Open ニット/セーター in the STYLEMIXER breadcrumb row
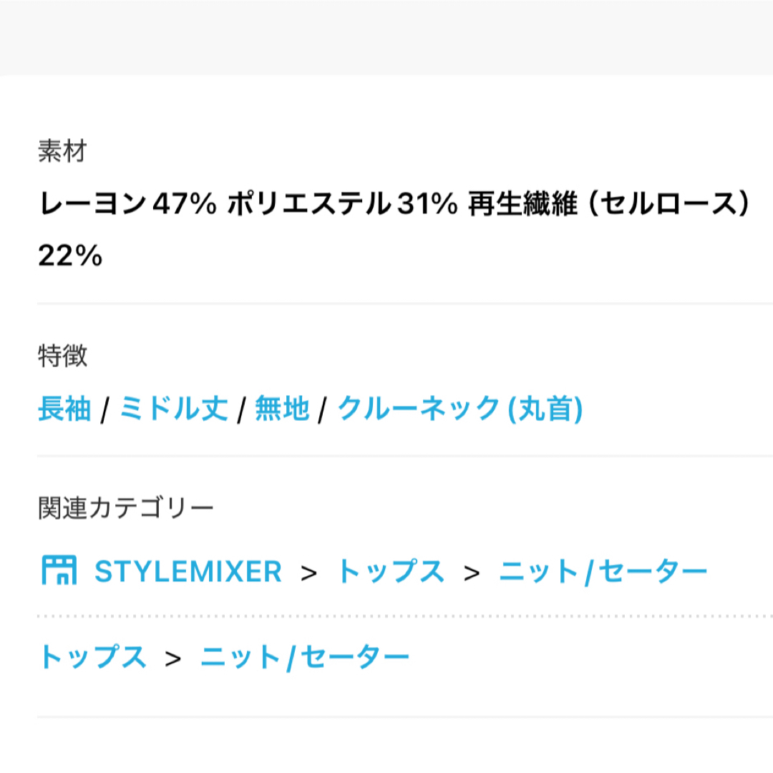The image size is (773, 773). click(x=603, y=572)
